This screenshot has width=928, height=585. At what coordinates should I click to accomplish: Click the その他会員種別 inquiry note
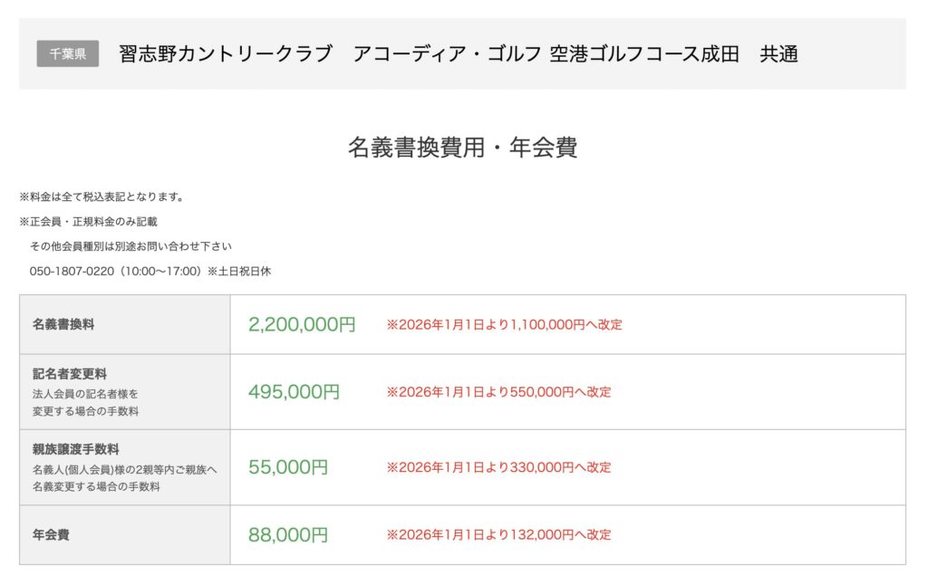[x=130, y=246]
